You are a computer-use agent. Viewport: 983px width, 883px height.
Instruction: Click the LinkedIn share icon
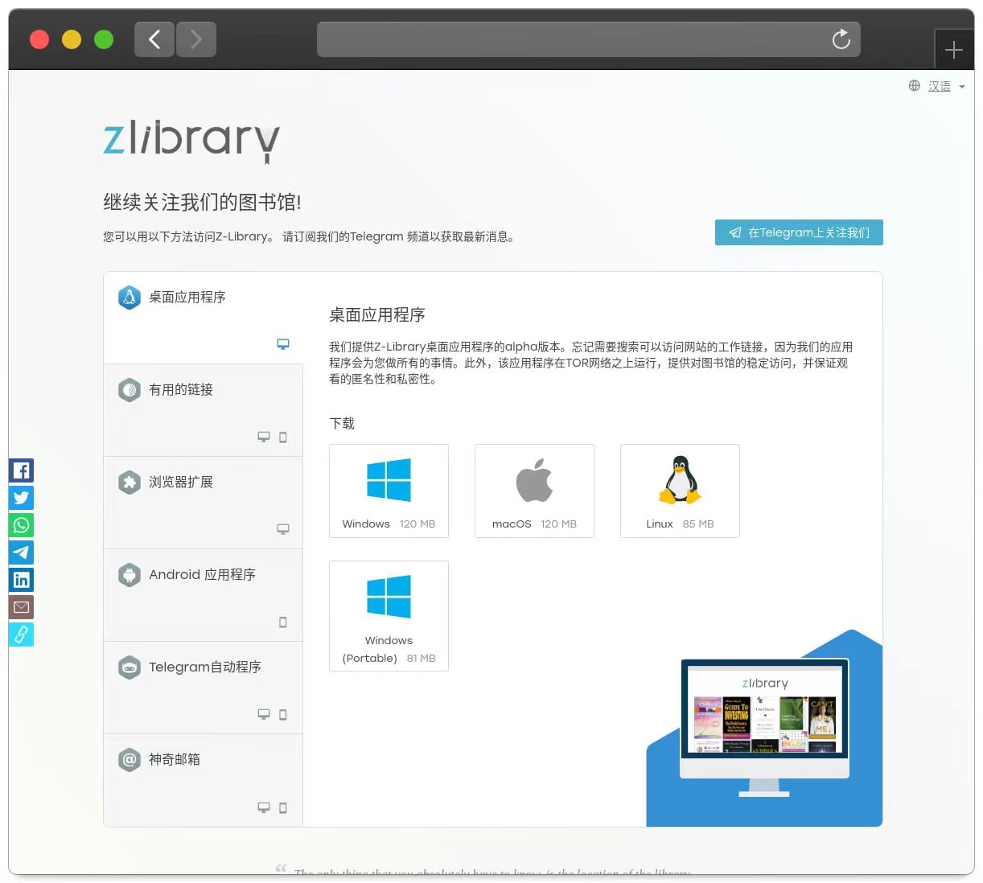21,580
